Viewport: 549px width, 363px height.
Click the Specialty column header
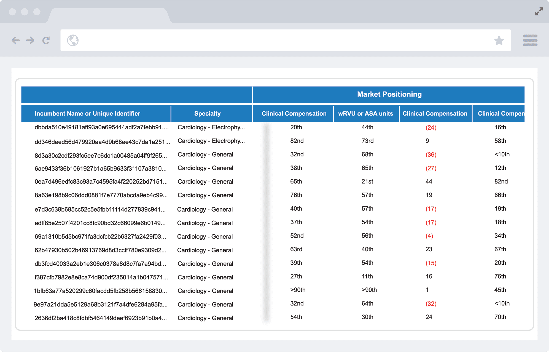click(207, 114)
